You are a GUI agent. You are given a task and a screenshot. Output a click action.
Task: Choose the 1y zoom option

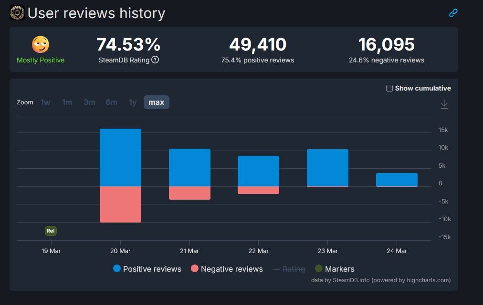pyautogui.click(x=133, y=102)
